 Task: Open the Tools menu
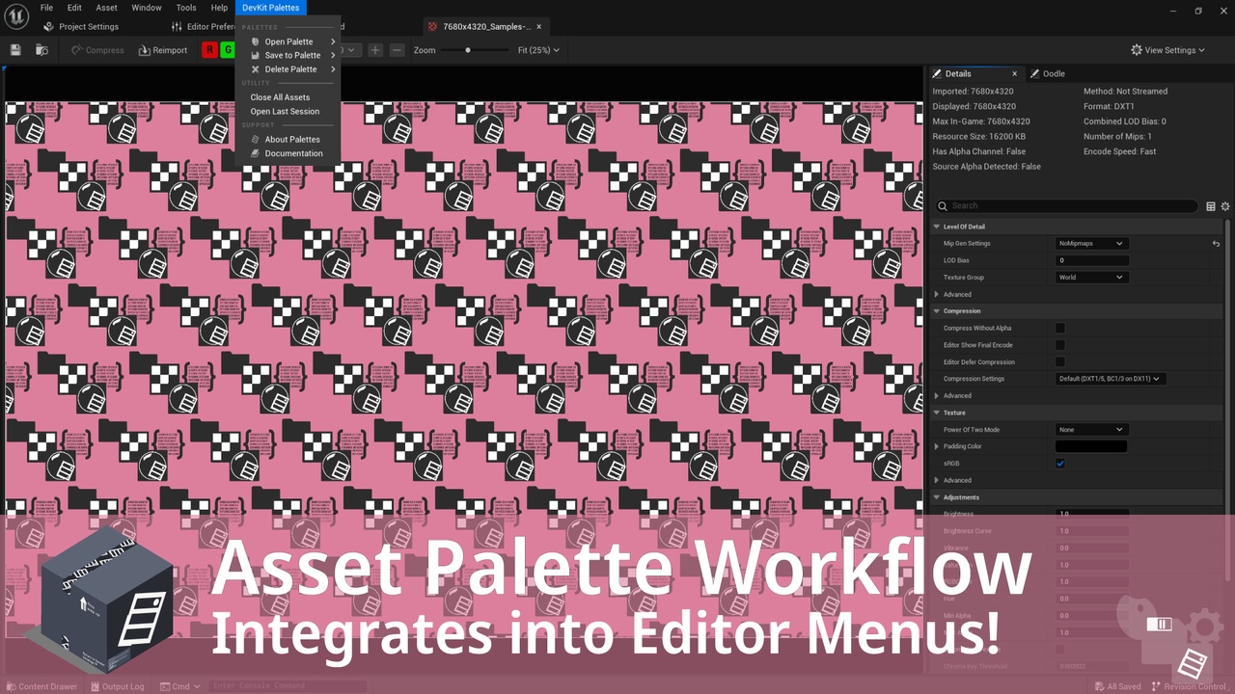(186, 8)
